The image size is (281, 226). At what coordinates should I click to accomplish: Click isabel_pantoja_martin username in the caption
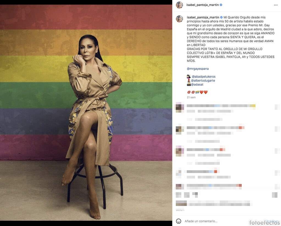(203, 17)
